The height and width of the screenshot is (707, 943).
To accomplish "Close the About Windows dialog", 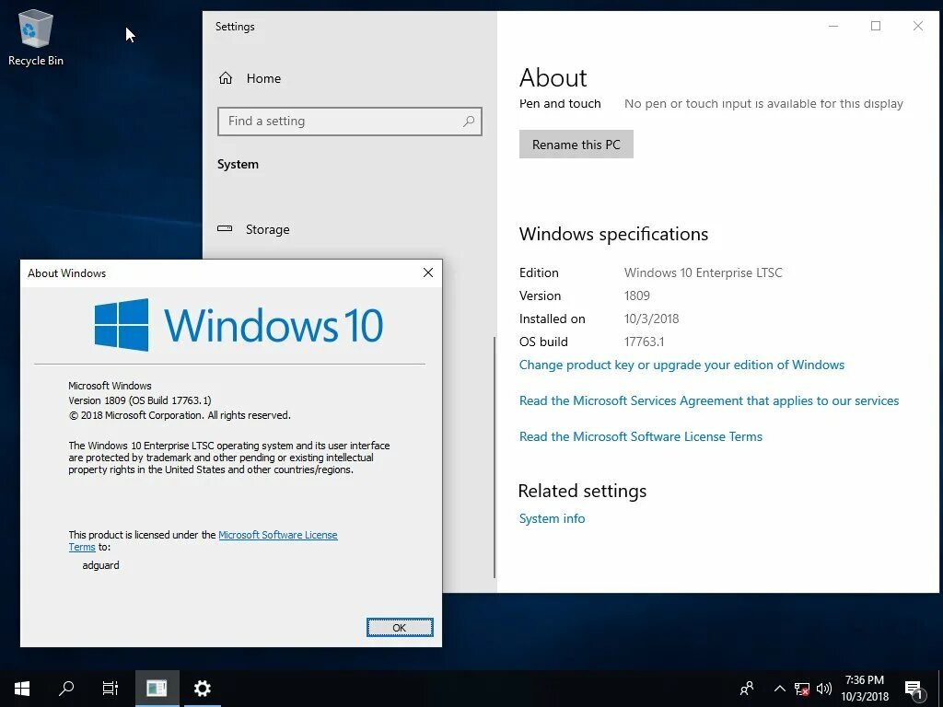I will click(428, 272).
